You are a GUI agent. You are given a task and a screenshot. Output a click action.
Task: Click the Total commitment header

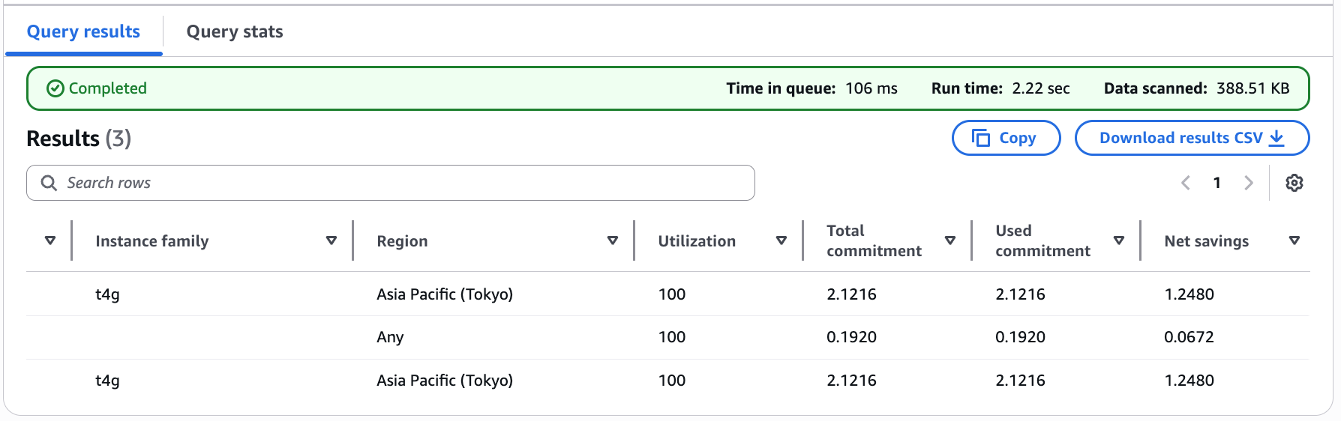click(874, 240)
